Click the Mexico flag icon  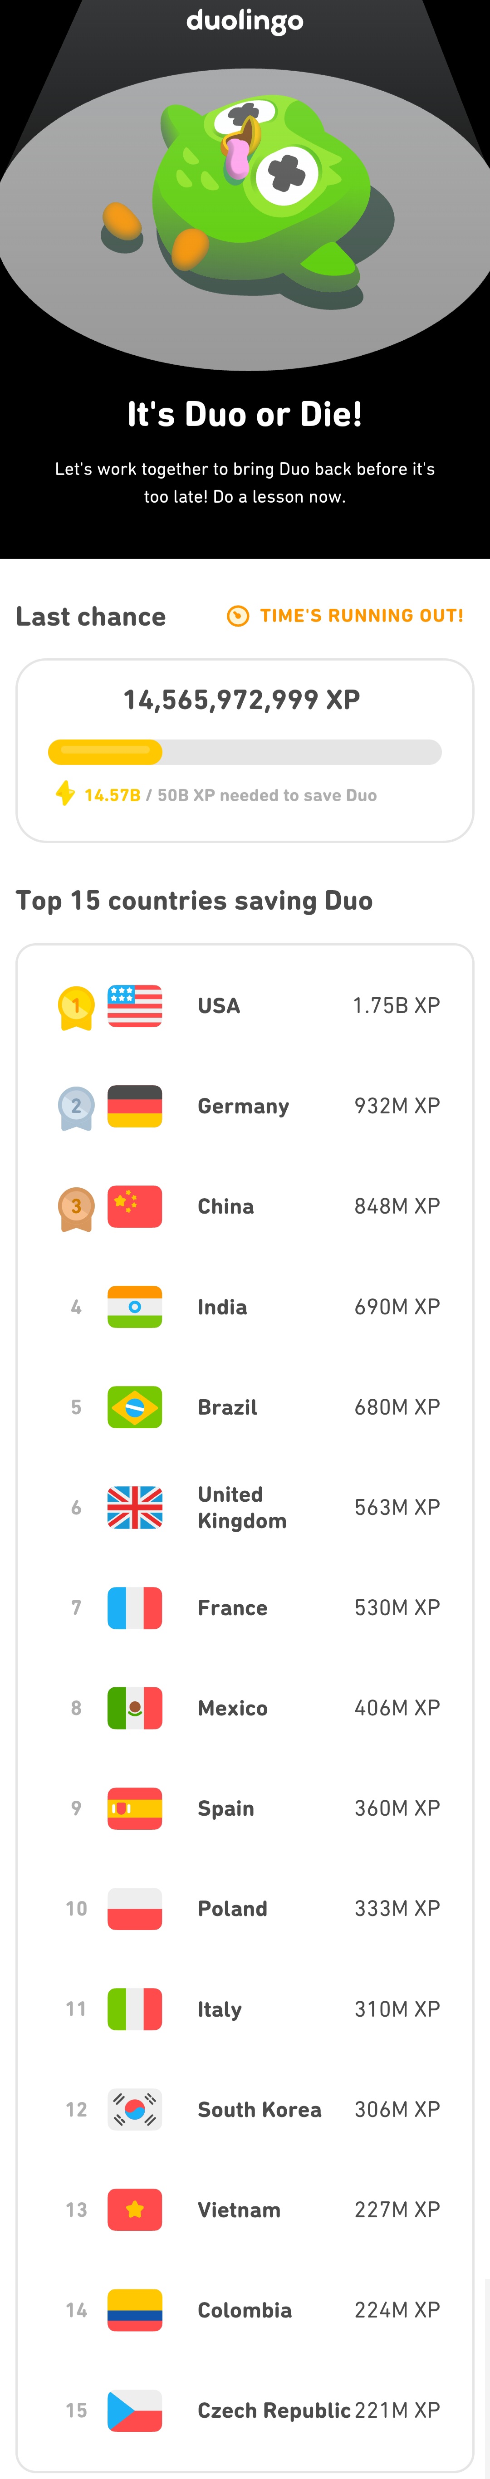(135, 1708)
